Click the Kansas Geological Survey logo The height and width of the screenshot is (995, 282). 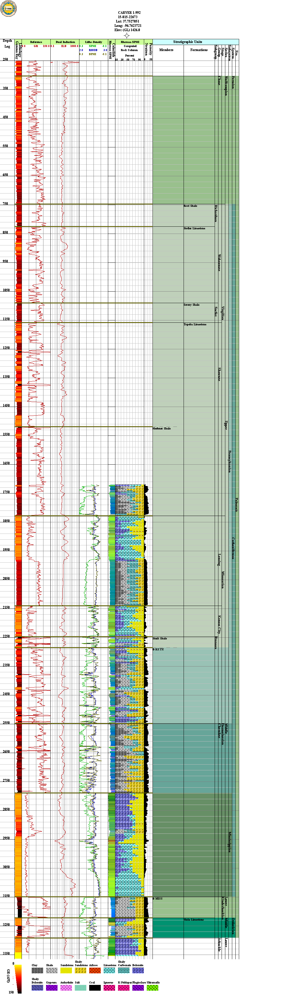click(x=8, y=8)
